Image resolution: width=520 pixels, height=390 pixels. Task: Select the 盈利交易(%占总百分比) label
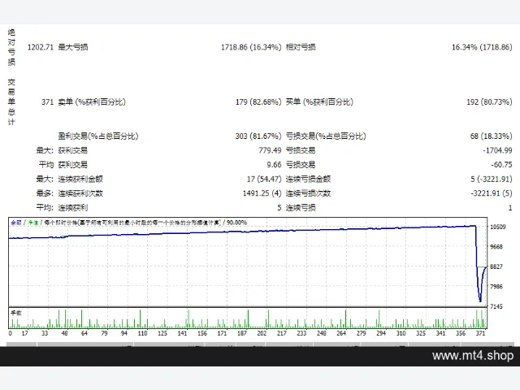[x=98, y=136]
